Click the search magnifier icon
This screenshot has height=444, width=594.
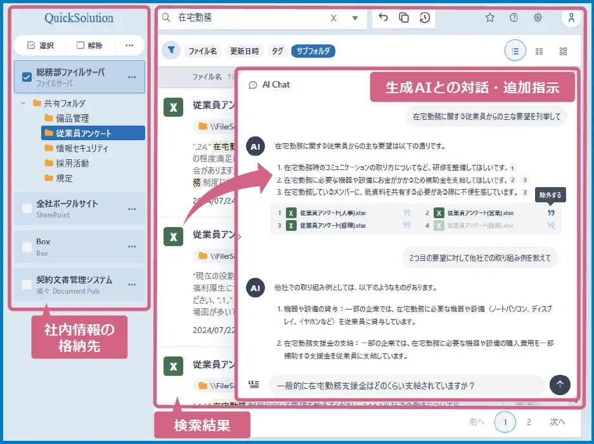pos(166,17)
